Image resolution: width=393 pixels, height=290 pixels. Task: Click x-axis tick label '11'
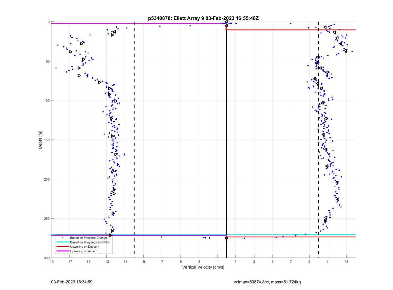point(328,261)
